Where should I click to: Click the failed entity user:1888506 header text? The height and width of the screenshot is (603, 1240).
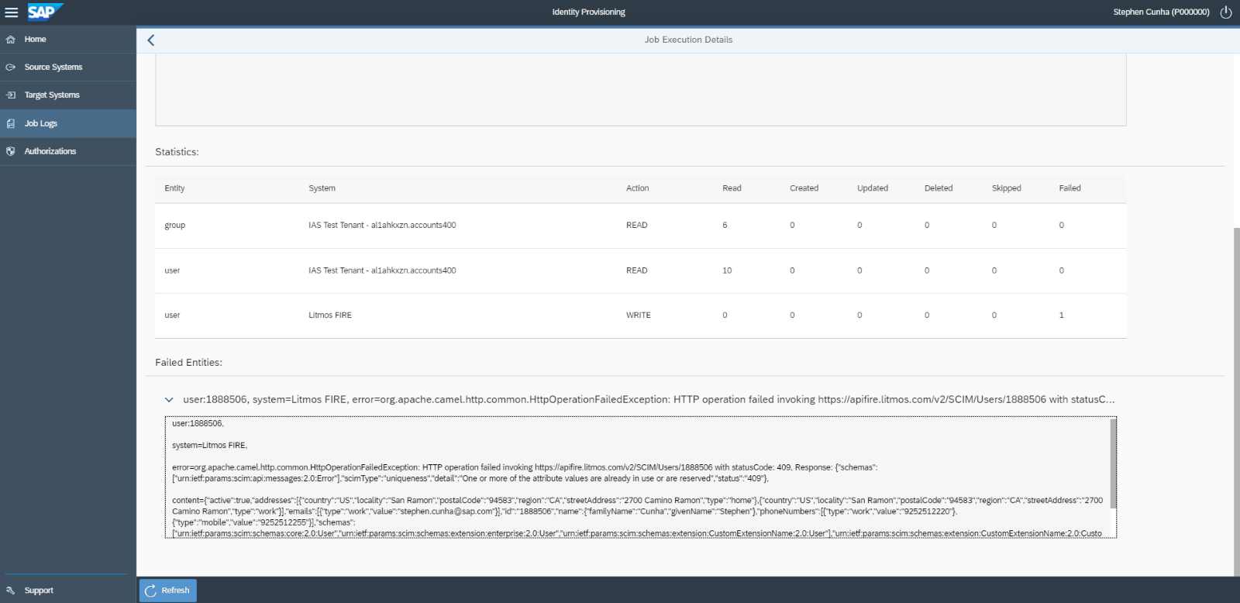[x=649, y=400]
